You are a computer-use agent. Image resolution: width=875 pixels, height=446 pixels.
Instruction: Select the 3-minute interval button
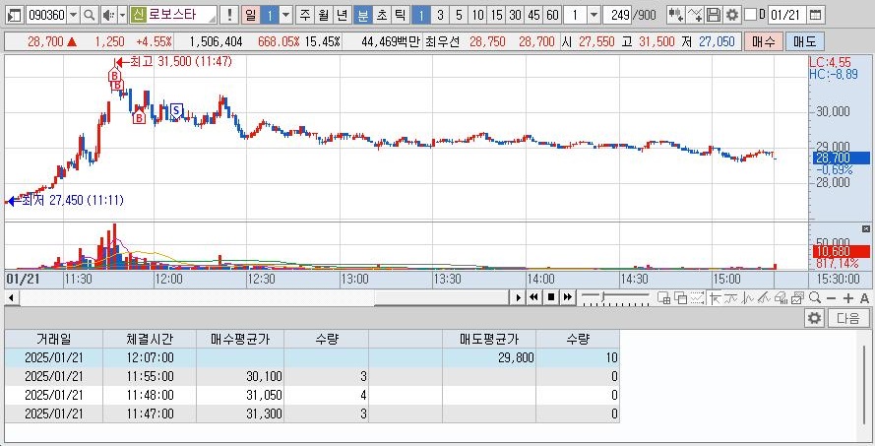click(x=440, y=15)
